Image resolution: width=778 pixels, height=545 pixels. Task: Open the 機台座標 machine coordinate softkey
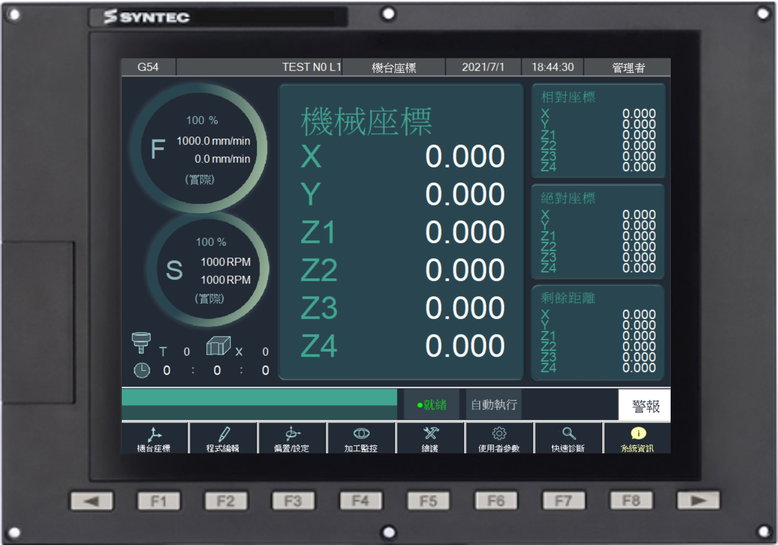(154, 439)
